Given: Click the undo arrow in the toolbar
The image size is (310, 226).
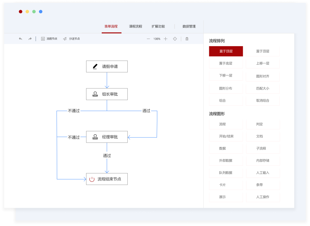Looking at the screenshot, I should pyautogui.click(x=20, y=39).
